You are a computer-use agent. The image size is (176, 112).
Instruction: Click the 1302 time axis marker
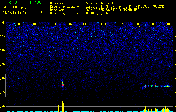tap(36, 24)
